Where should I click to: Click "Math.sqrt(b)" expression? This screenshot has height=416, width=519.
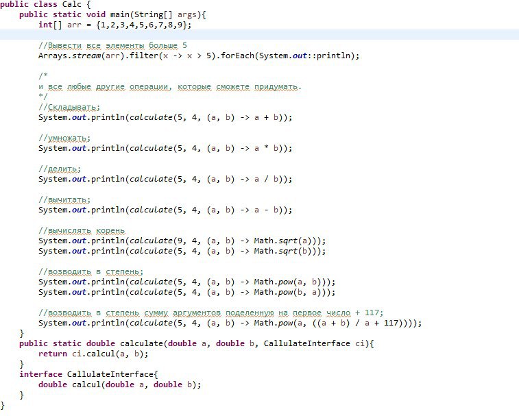pyautogui.click(x=282, y=252)
